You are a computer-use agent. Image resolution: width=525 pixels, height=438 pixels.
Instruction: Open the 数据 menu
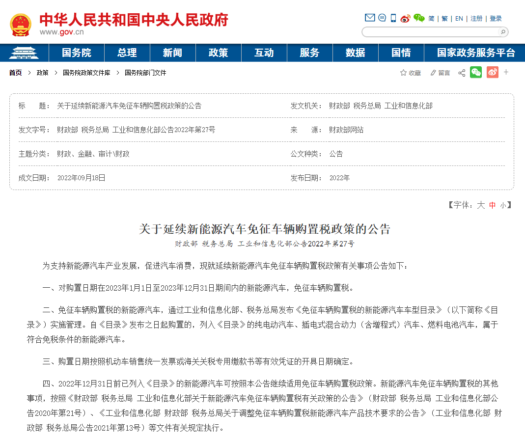tap(356, 53)
